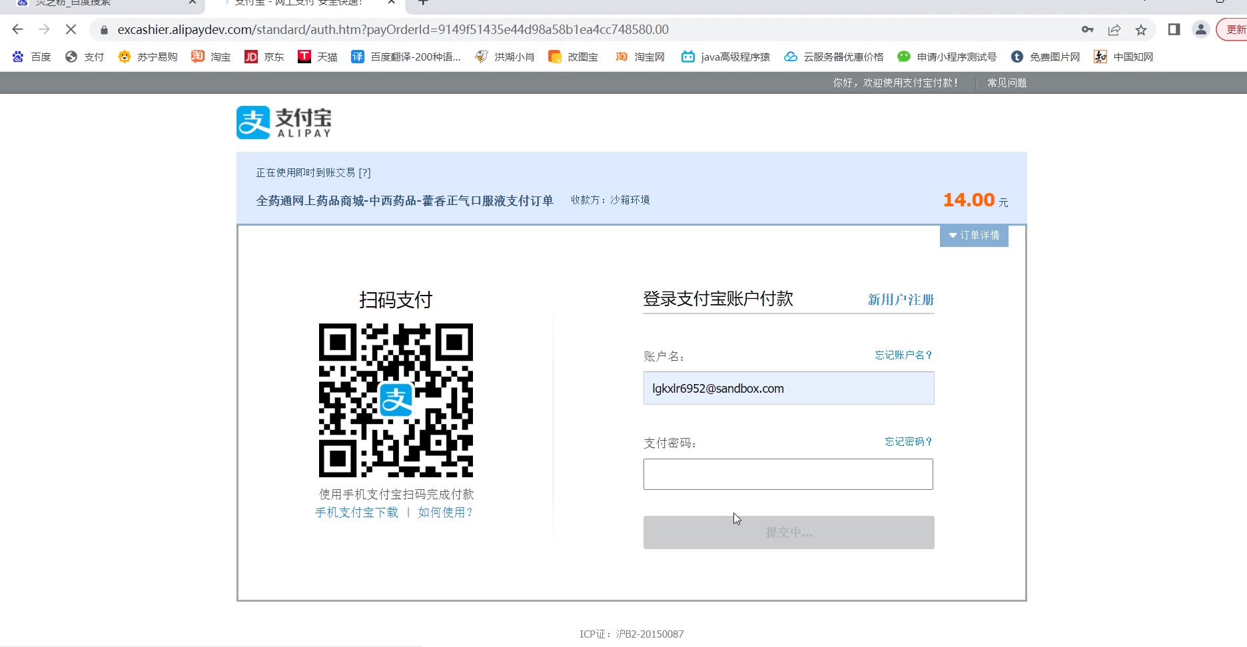The image size is (1247, 647).
Task: Open the 中国知网 bookmark
Action: click(x=1124, y=57)
